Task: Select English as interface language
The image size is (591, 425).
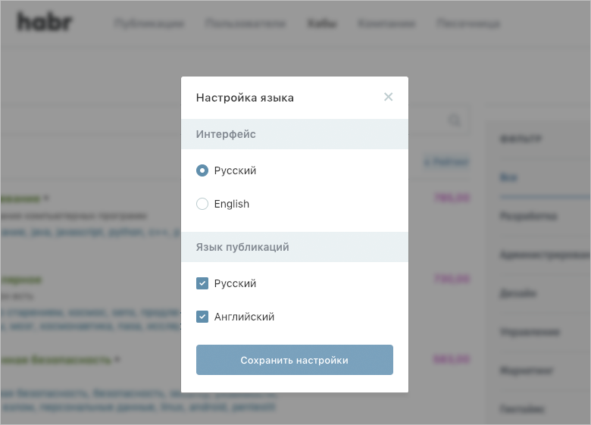Action: [x=202, y=204]
